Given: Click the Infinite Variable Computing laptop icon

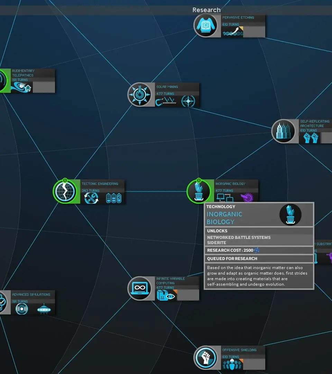Looking at the screenshot, I should [x=141, y=288].
